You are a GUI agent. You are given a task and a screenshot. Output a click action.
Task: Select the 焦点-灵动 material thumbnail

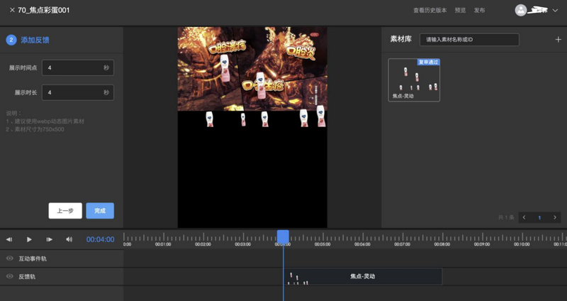point(414,80)
